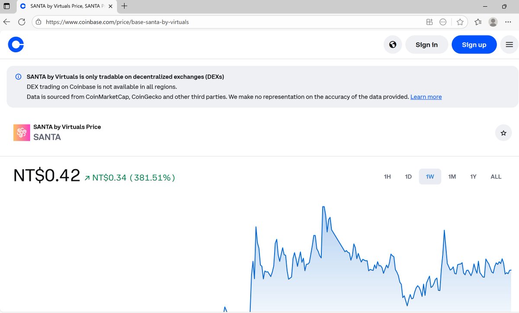Image resolution: width=519 pixels, height=313 pixels.
Task: View site information lock icon
Action: (x=38, y=22)
